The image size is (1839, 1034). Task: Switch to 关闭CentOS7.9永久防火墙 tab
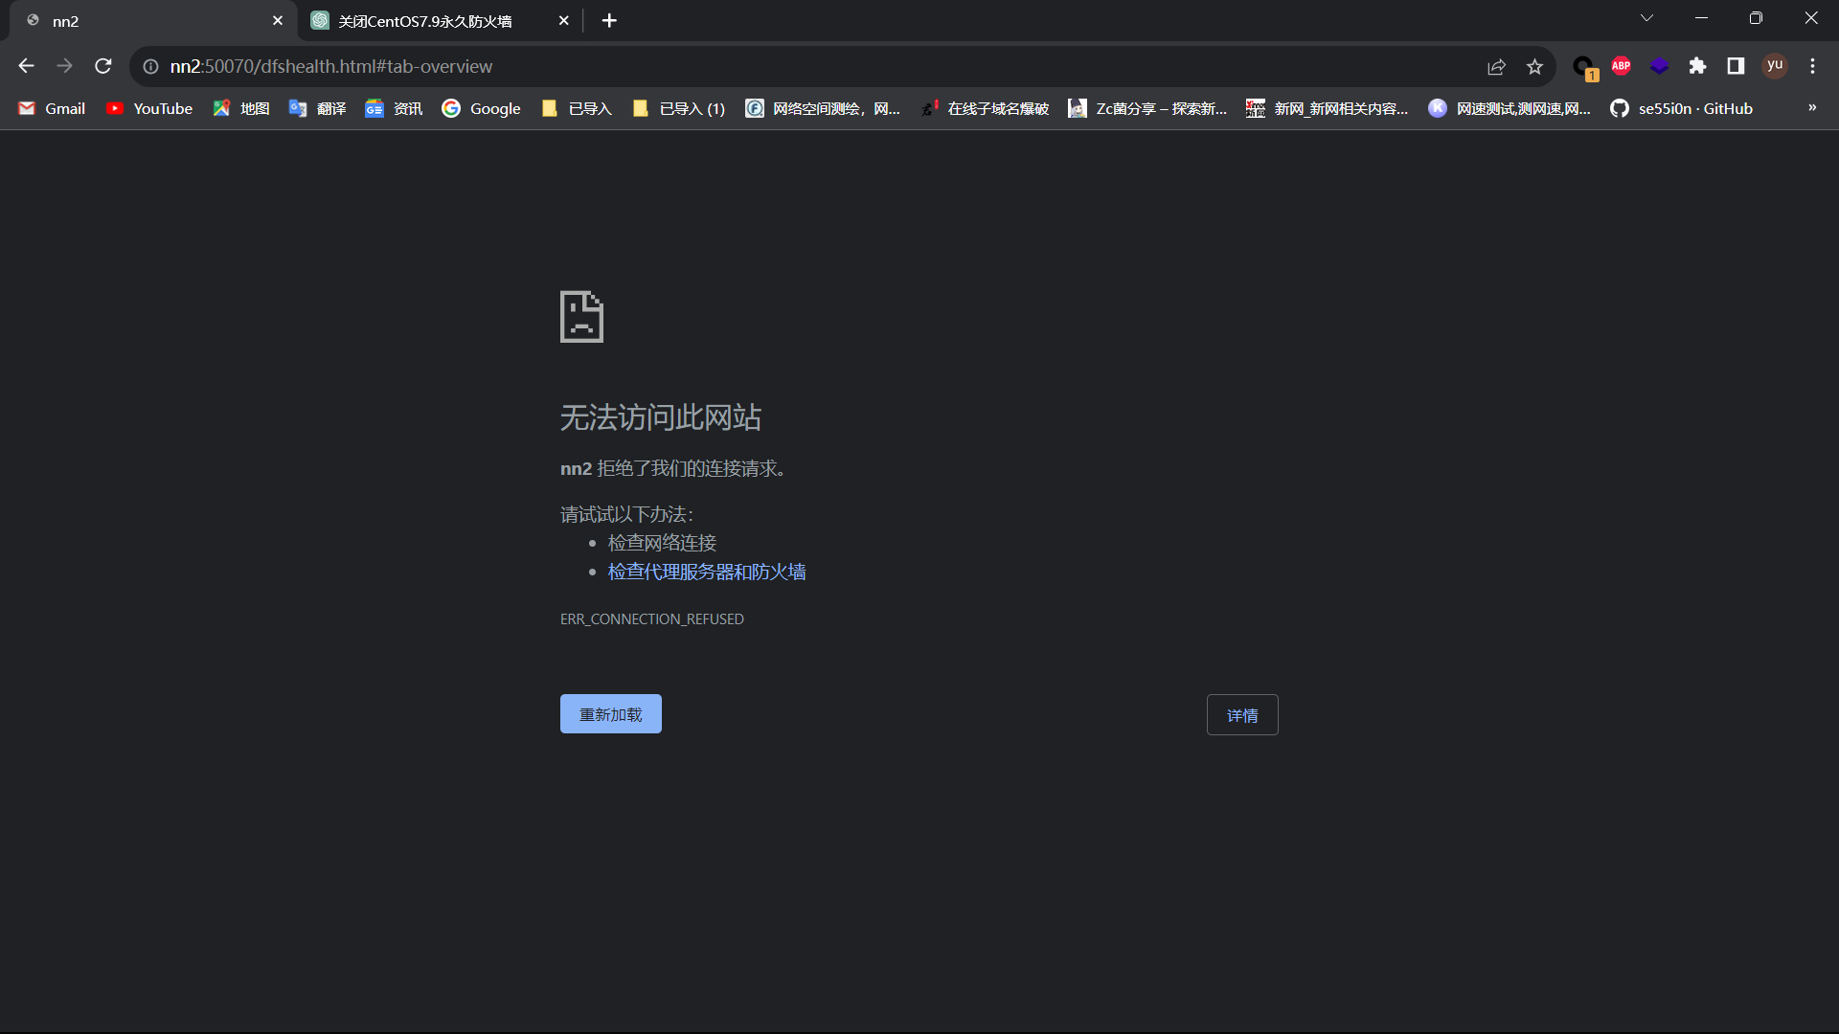click(x=425, y=21)
